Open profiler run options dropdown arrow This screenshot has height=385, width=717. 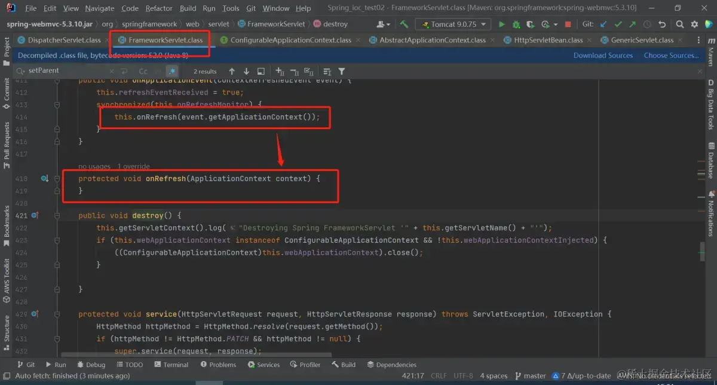(554, 25)
